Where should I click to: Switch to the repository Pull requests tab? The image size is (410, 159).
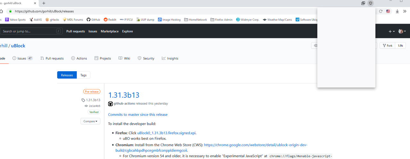pyautogui.click(x=52, y=58)
